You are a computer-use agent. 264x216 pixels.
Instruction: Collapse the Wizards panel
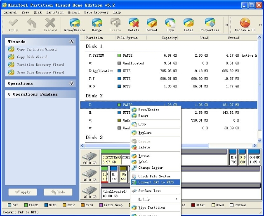tap(71, 41)
